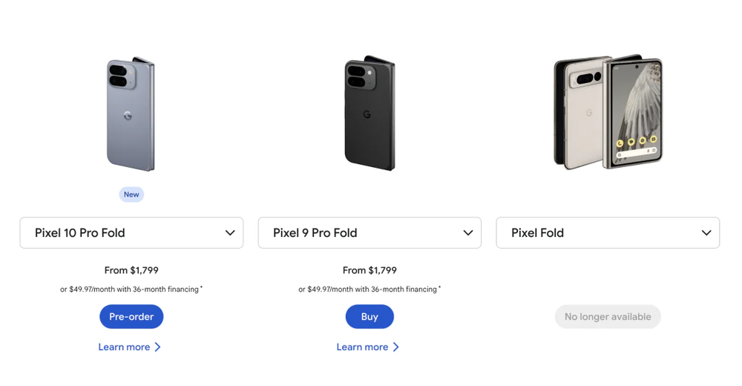Open Learn more under Pixel 10 Pro Fold
This screenshot has height=386, width=742.
tap(124, 347)
